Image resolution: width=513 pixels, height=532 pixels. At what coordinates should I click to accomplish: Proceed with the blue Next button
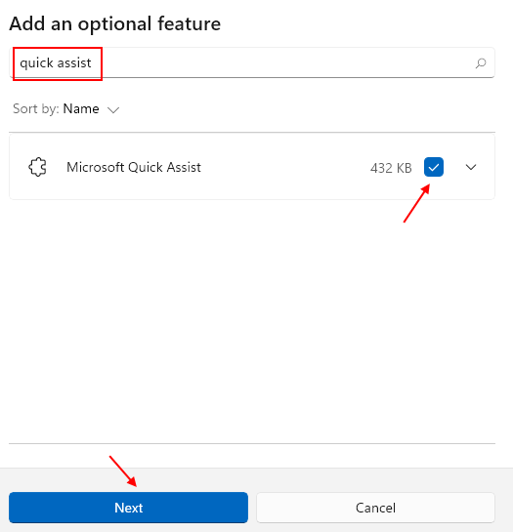(128, 508)
